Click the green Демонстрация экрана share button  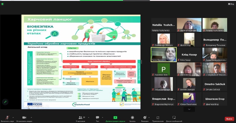[115, 119]
